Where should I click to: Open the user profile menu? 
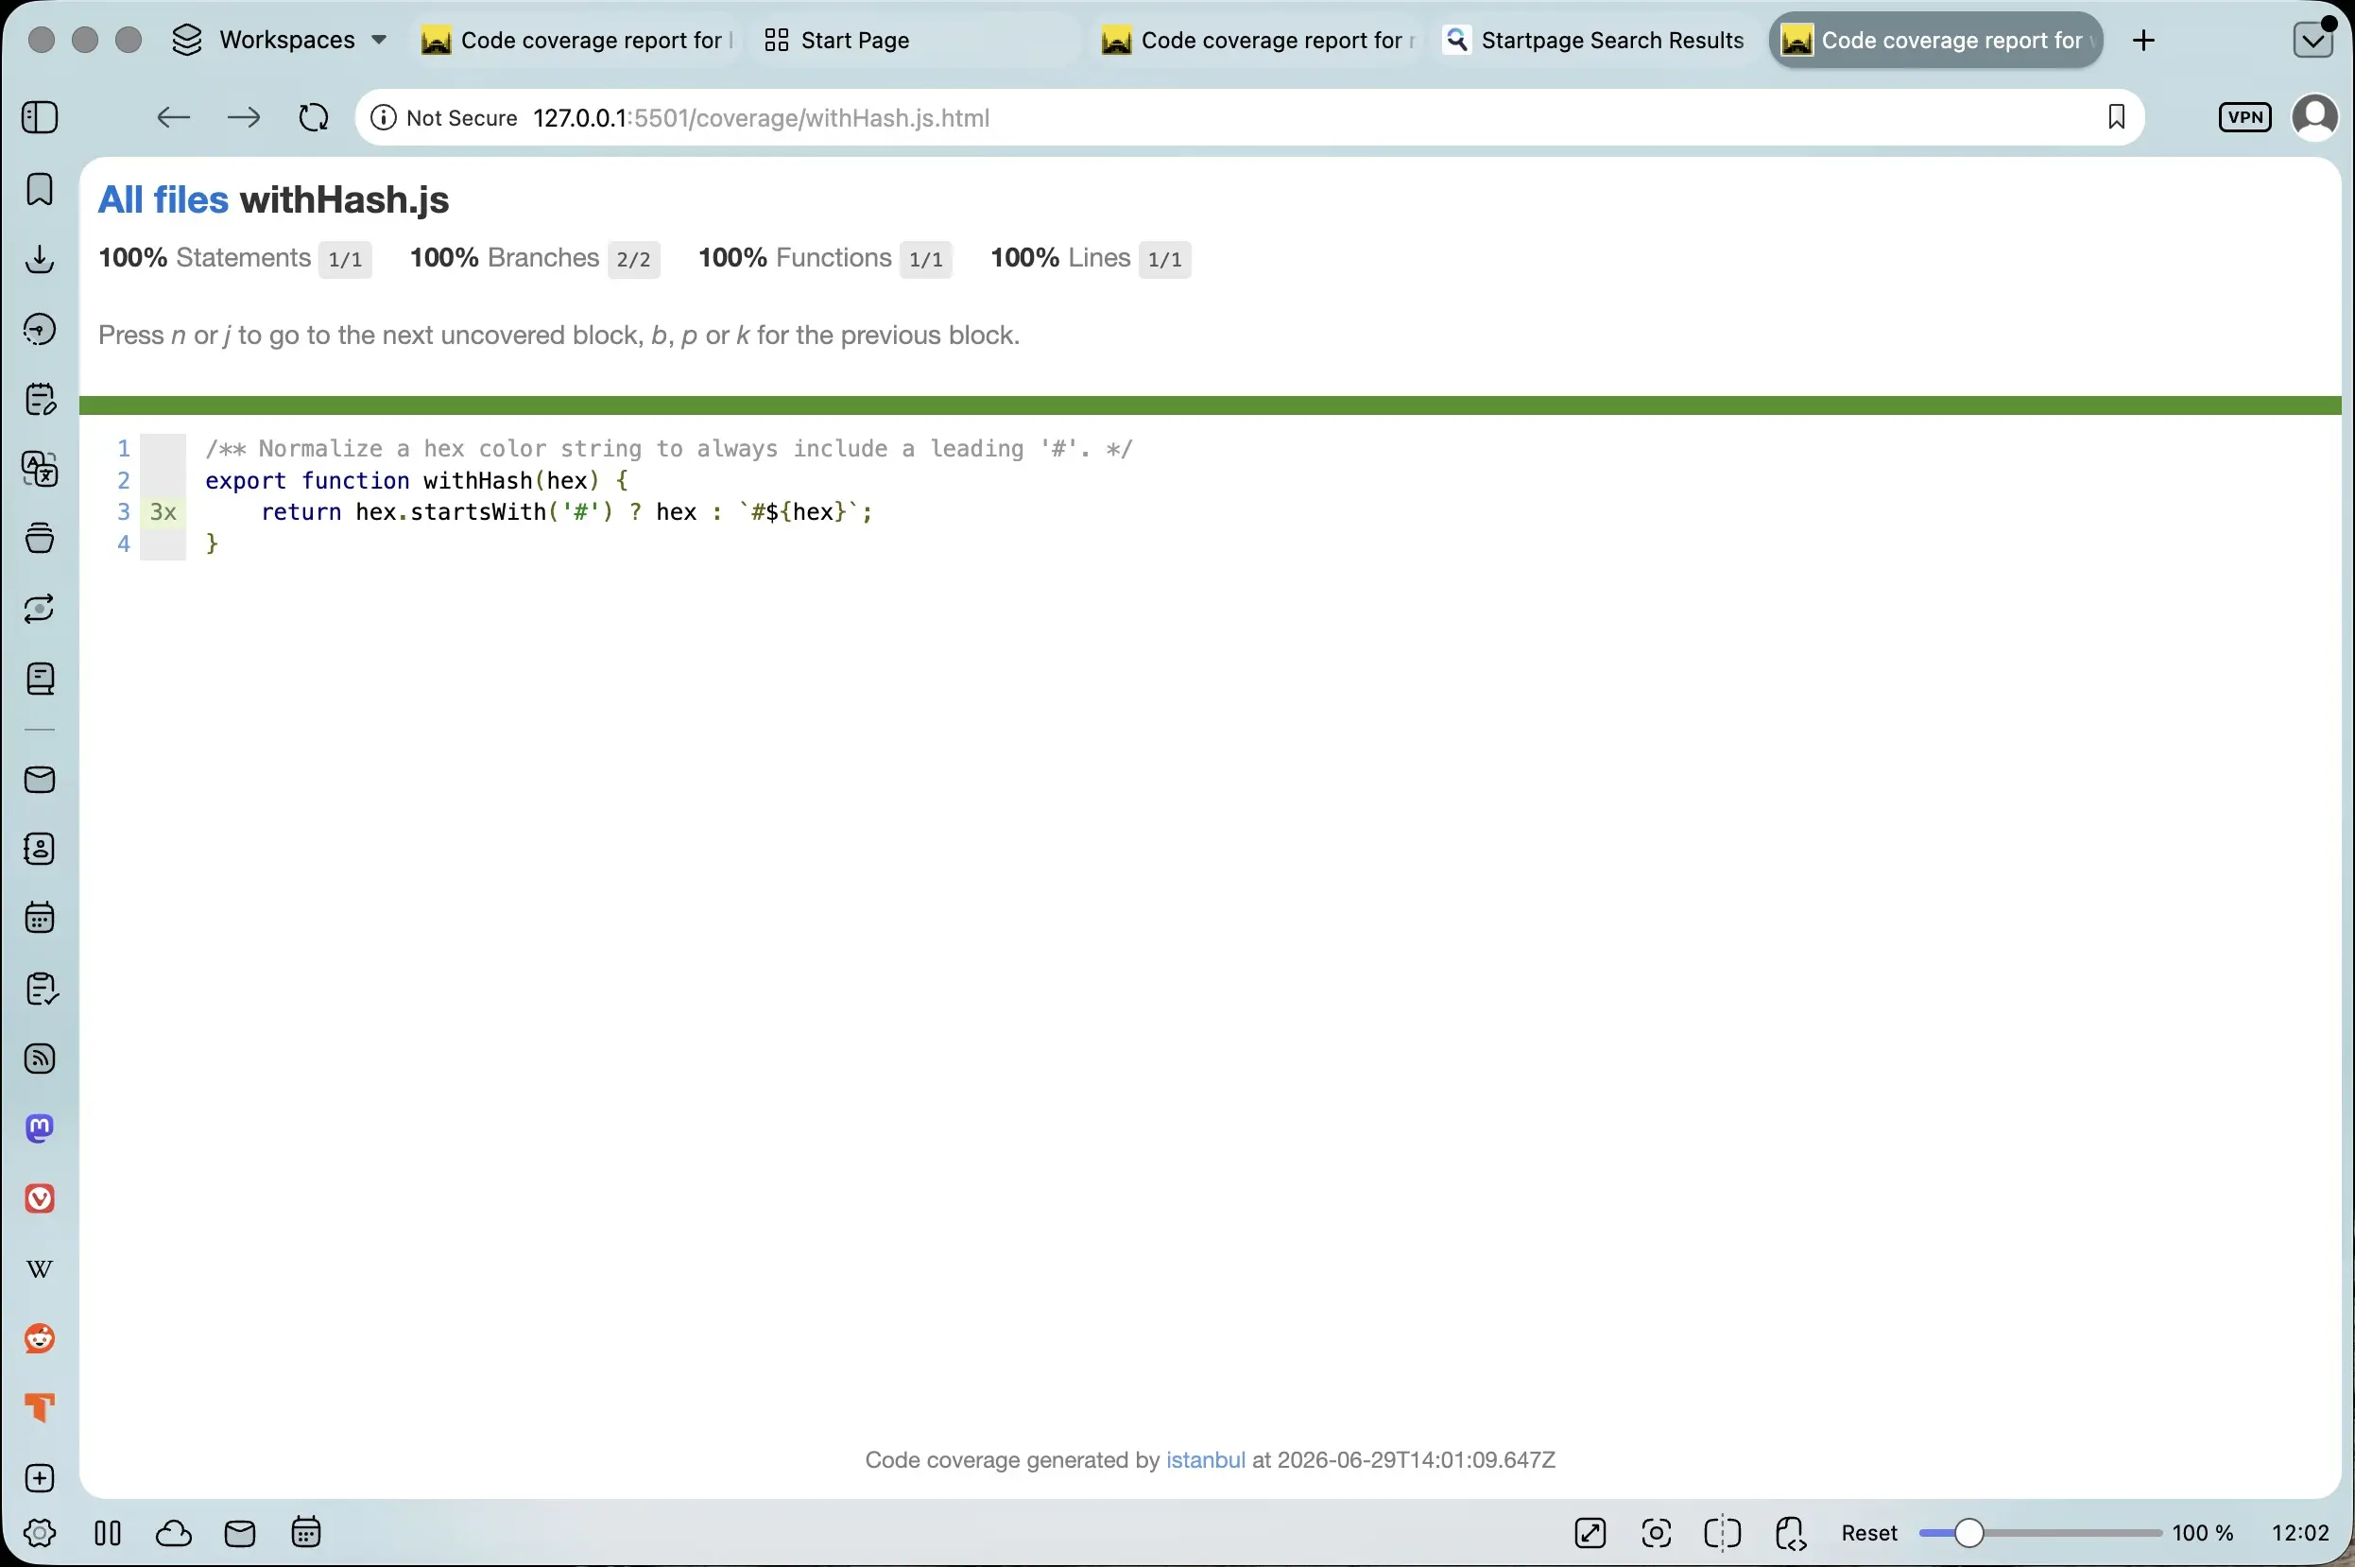pos(2315,118)
